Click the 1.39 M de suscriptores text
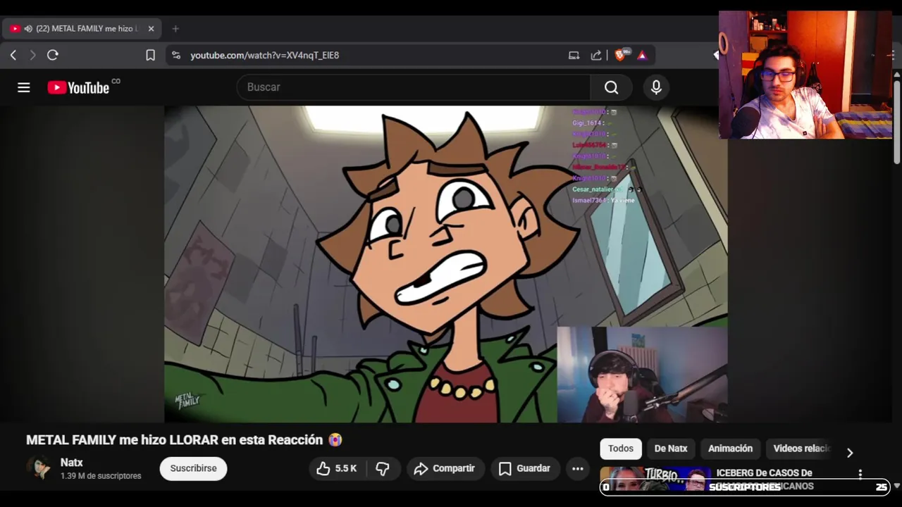The height and width of the screenshot is (507, 902). pos(101,476)
